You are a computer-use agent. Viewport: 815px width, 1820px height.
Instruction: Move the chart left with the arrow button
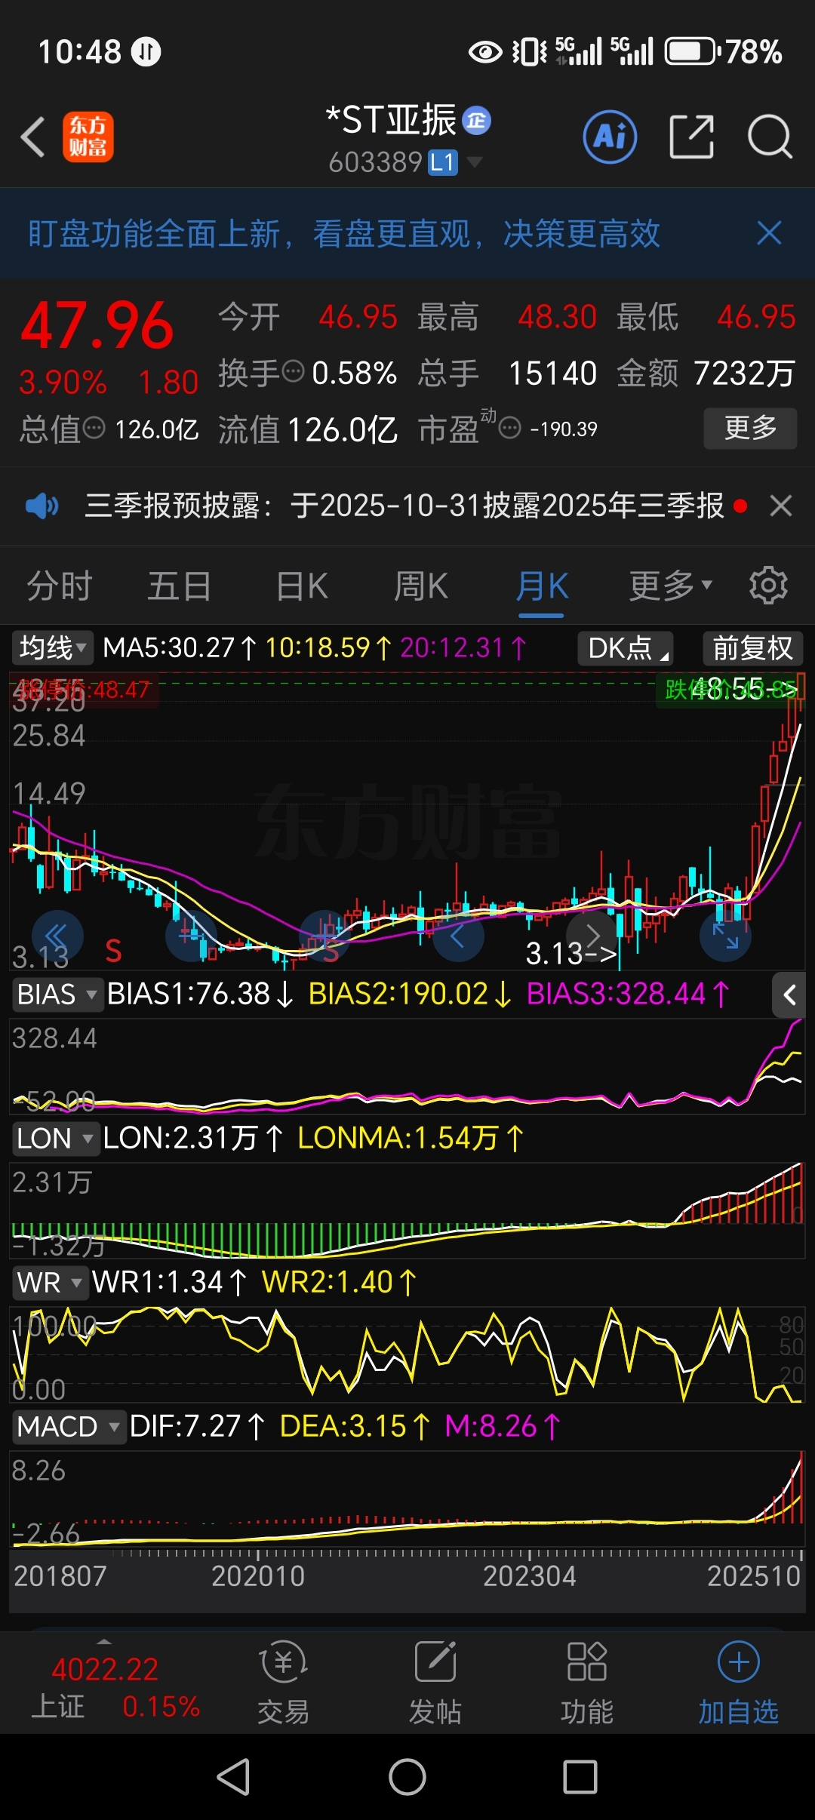click(x=458, y=936)
